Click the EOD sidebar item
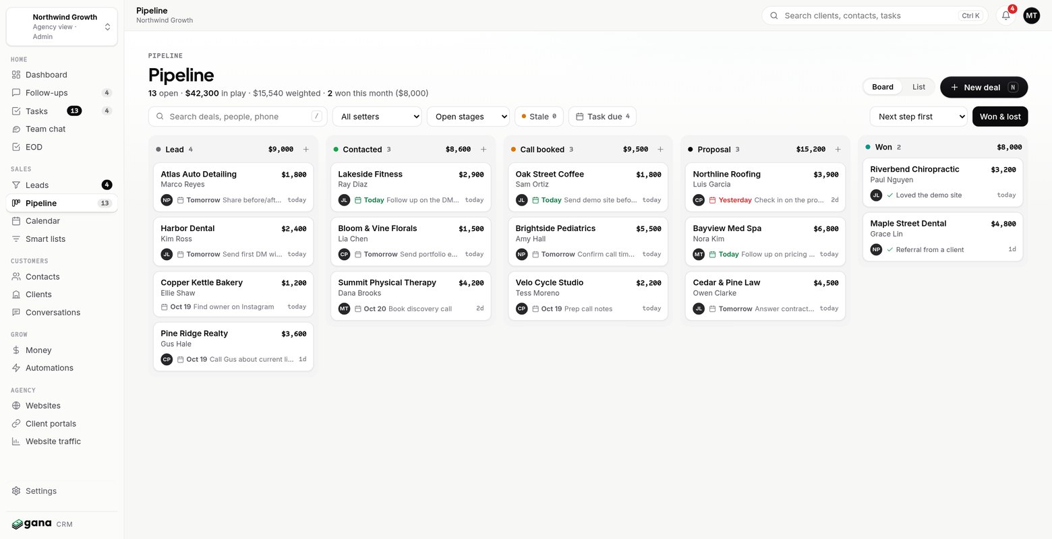This screenshot has height=539, width=1052. (x=62, y=147)
